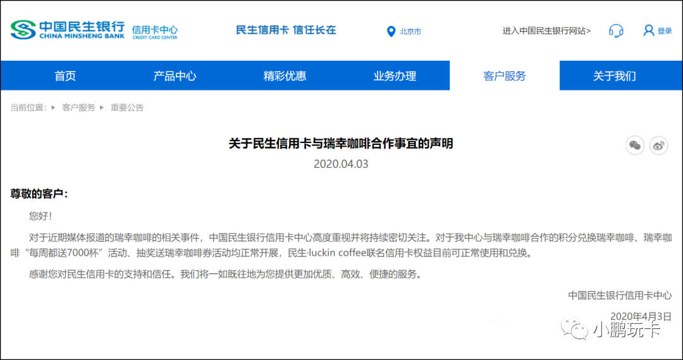Share announcement via Weibo icon

click(x=658, y=146)
